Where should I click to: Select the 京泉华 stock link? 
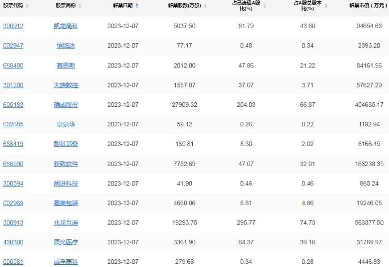coord(66,125)
